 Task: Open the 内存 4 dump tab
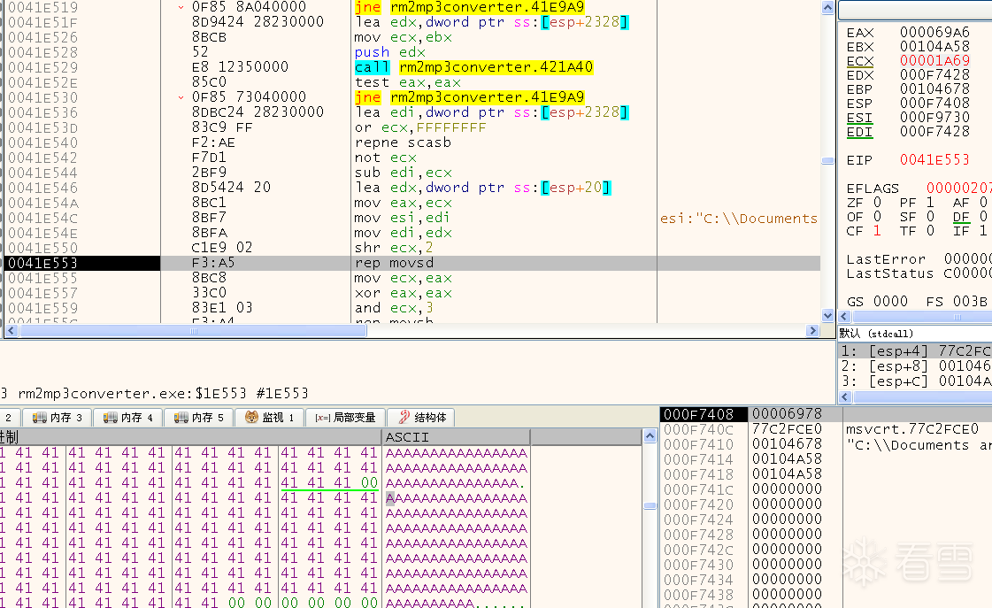point(128,418)
